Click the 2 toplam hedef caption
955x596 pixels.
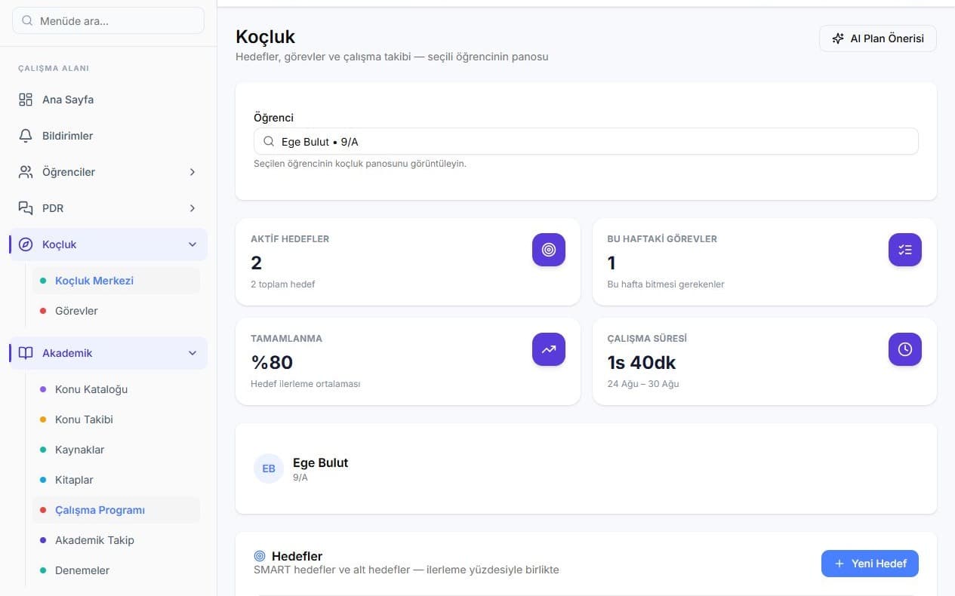pos(283,284)
